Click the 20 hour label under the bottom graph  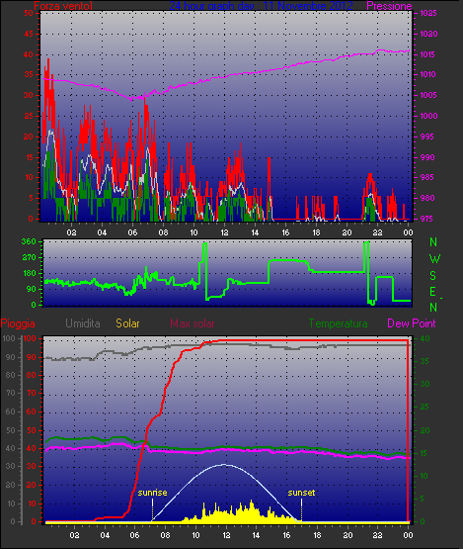pos(347,535)
